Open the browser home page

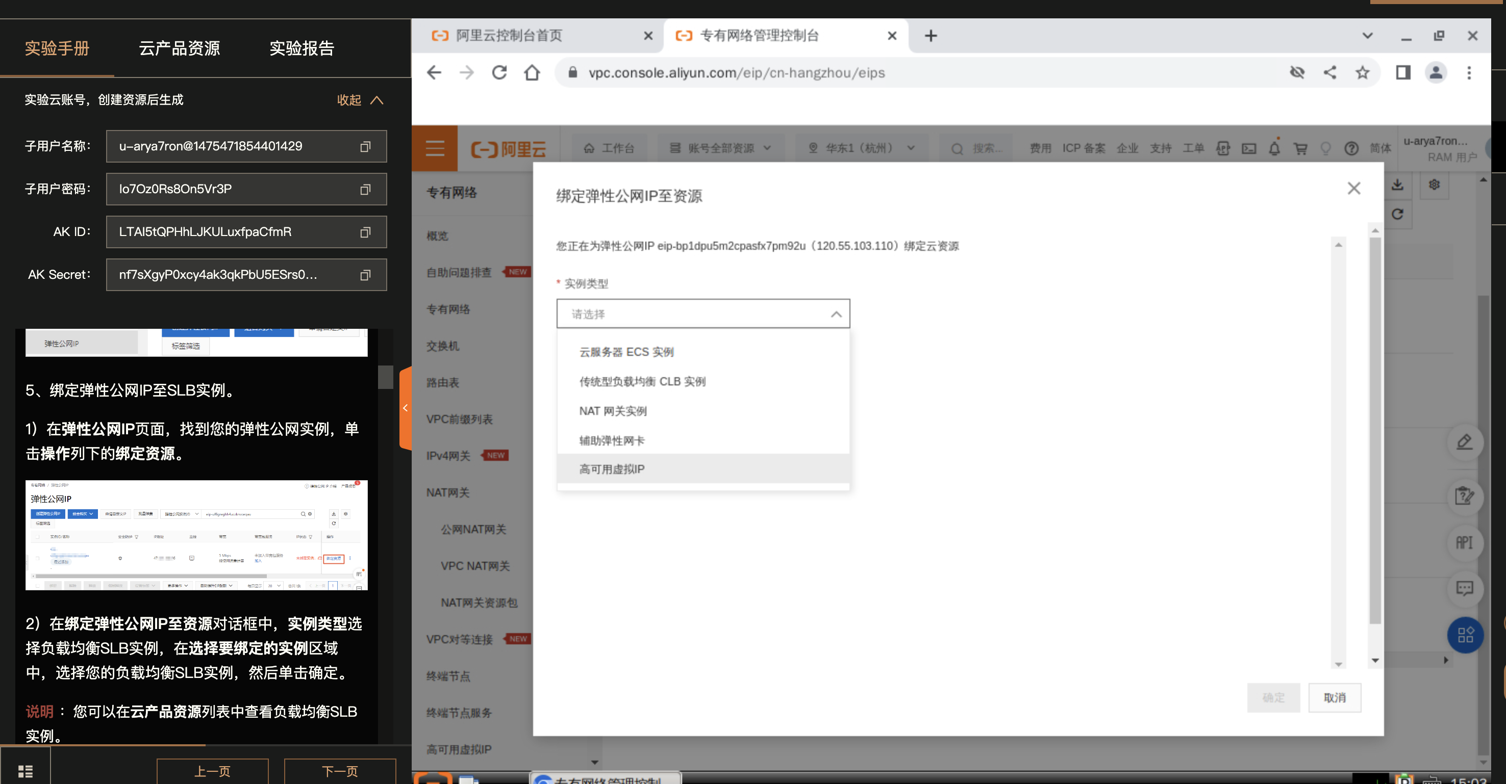532,72
